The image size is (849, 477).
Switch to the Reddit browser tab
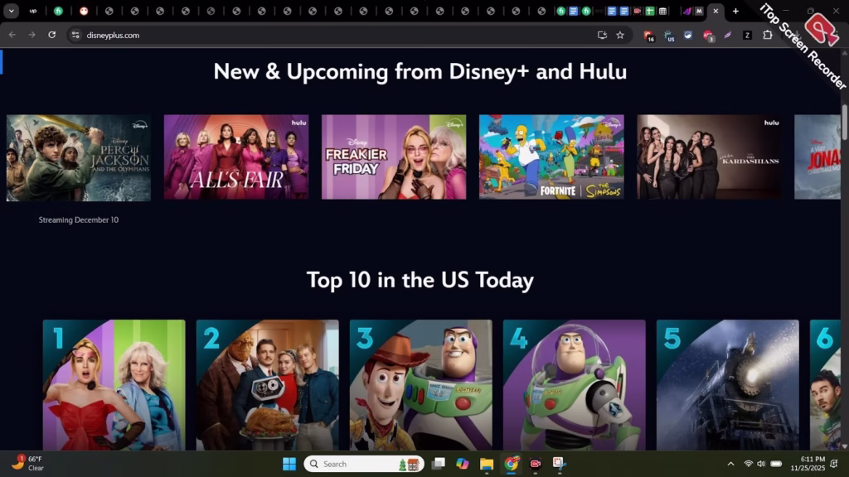click(x=83, y=11)
